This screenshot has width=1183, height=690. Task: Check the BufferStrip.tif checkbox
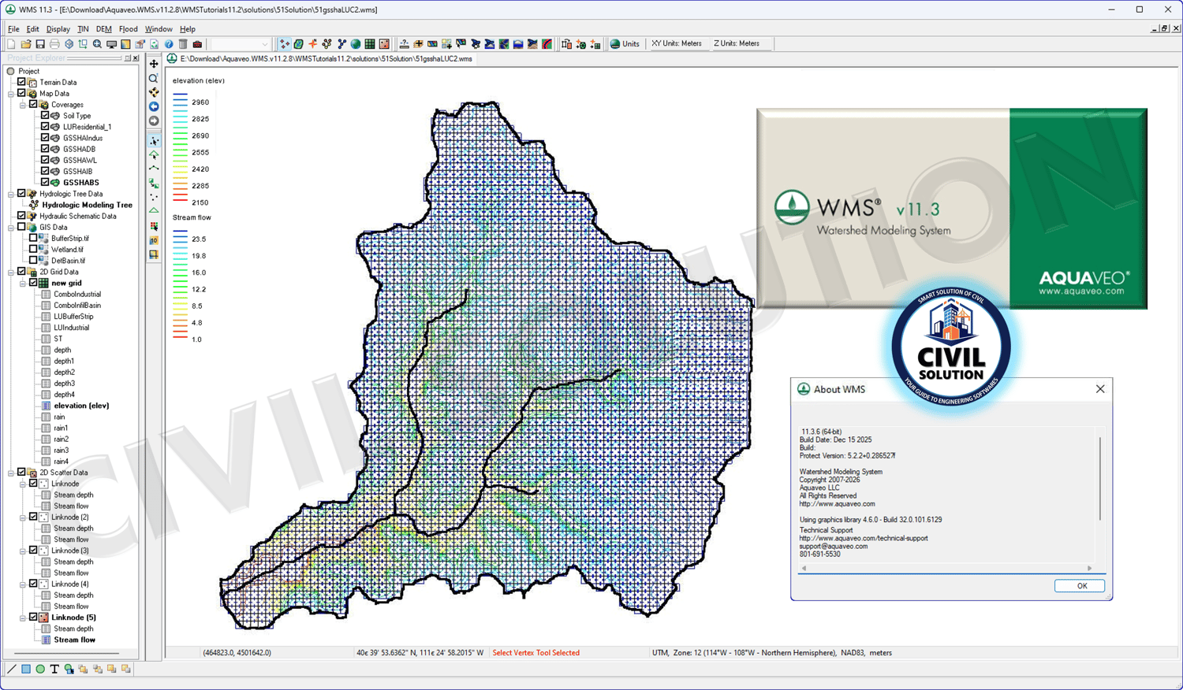pyautogui.click(x=33, y=238)
